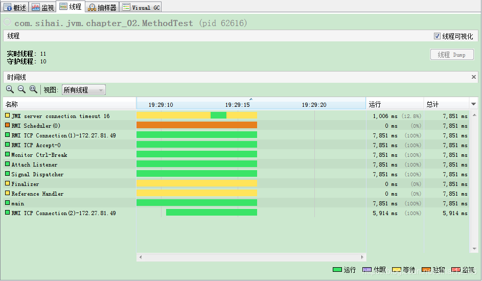Switch to the Visual GC tab
Viewport: 482px width, 281px height.
(x=141, y=7)
